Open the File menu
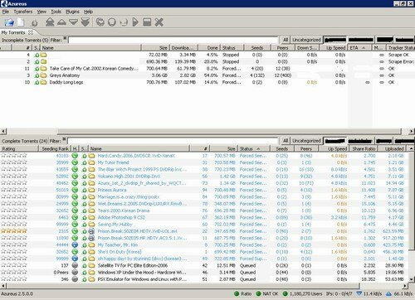 [6, 12]
